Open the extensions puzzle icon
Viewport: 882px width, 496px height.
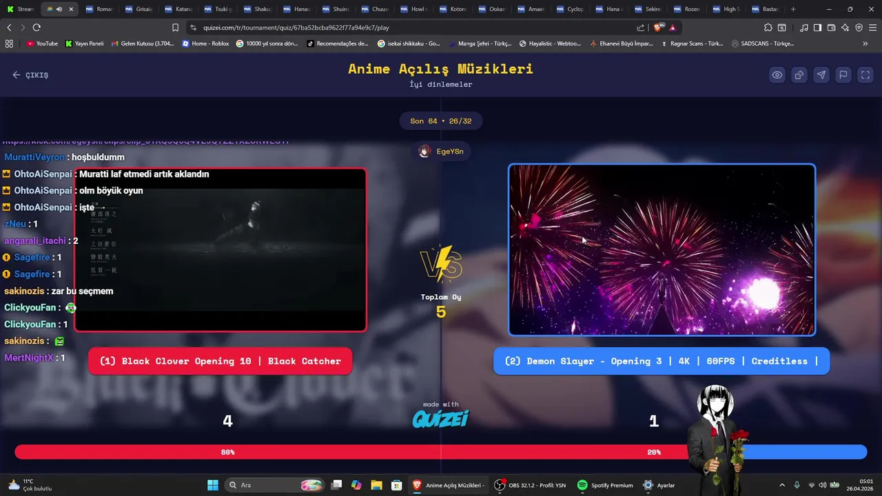coord(768,28)
